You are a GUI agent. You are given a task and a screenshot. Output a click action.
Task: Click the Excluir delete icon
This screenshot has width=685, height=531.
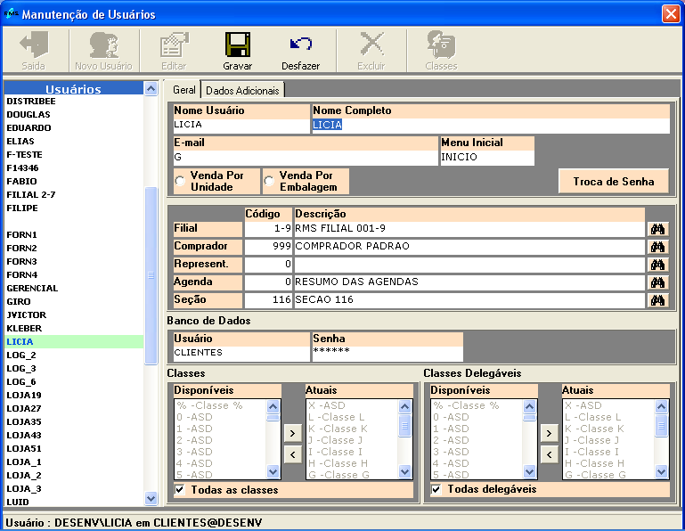pos(371,44)
